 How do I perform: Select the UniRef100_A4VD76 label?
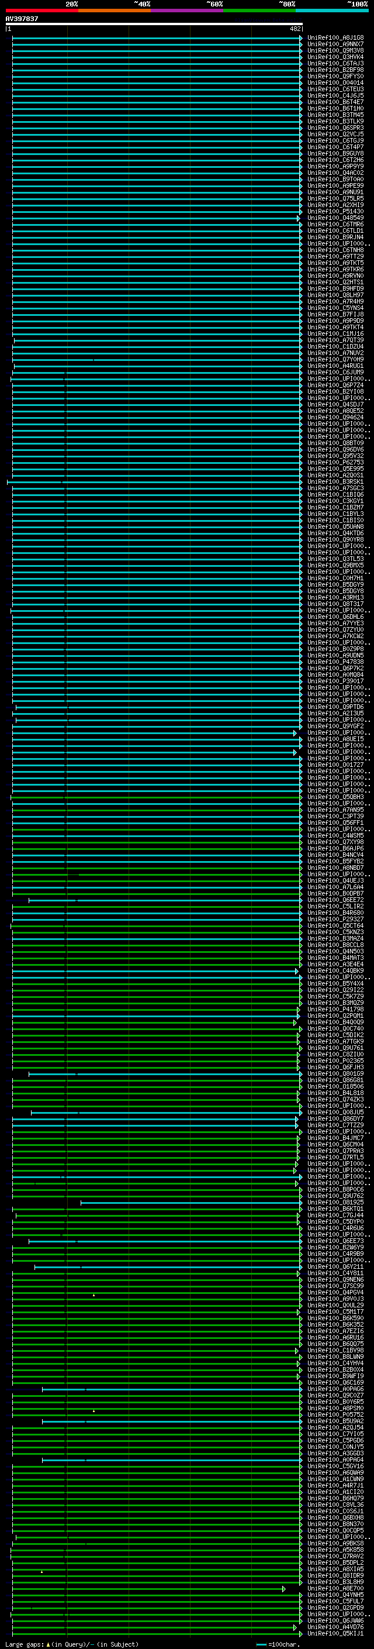tap(335, 1627)
